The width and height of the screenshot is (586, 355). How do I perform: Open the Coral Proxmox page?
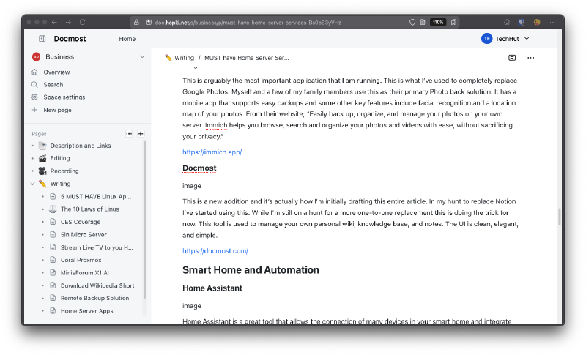pos(81,260)
